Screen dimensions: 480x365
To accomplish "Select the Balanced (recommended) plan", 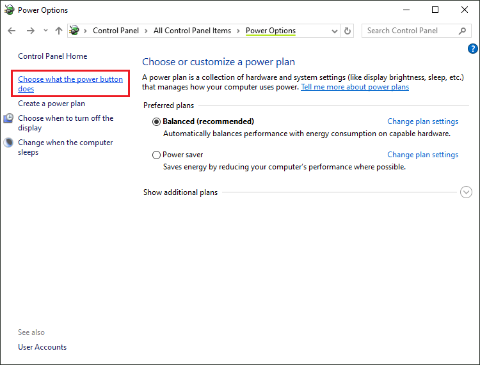I will click(156, 122).
